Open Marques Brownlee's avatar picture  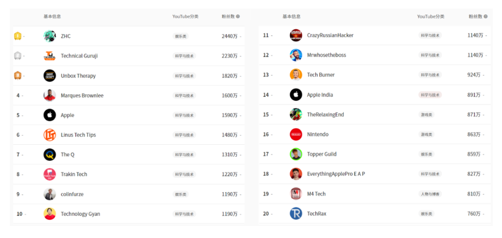(x=50, y=96)
